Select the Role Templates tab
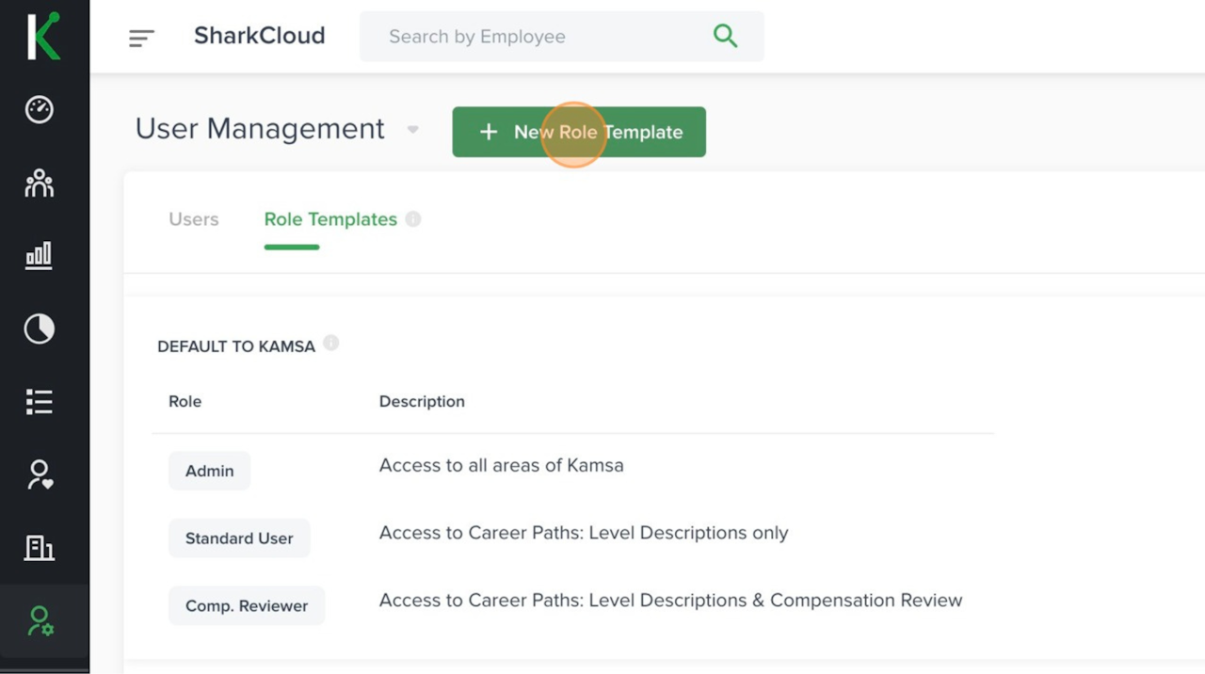The height and width of the screenshot is (674, 1205). (x=330, y=219)
